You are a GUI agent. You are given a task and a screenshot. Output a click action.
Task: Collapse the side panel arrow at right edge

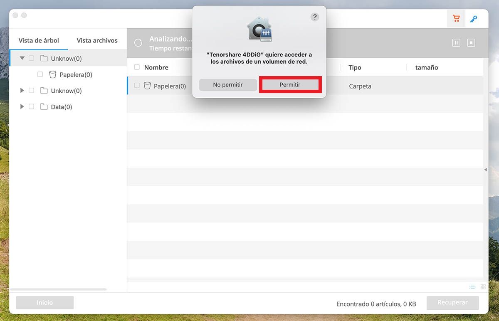pyautogui.click(x=485, y=170)
